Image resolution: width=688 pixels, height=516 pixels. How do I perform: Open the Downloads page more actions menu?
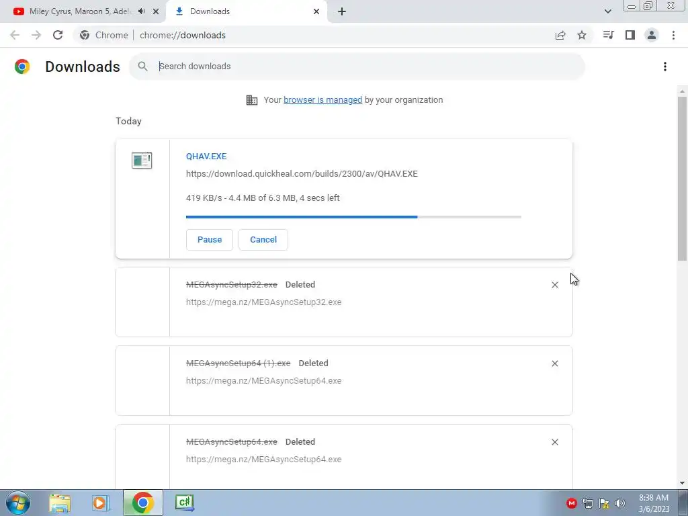665,67
